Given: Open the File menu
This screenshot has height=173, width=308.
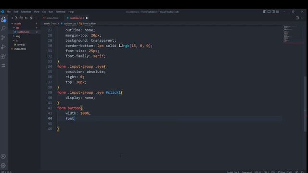Looking at the screenshot, I should 9,12.
